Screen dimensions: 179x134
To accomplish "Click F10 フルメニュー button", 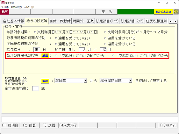I will pyautogui.click(x=168, y=125).
